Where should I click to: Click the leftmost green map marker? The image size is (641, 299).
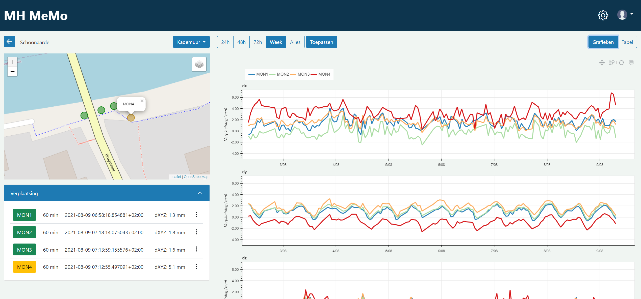click(x=84, y=115)
